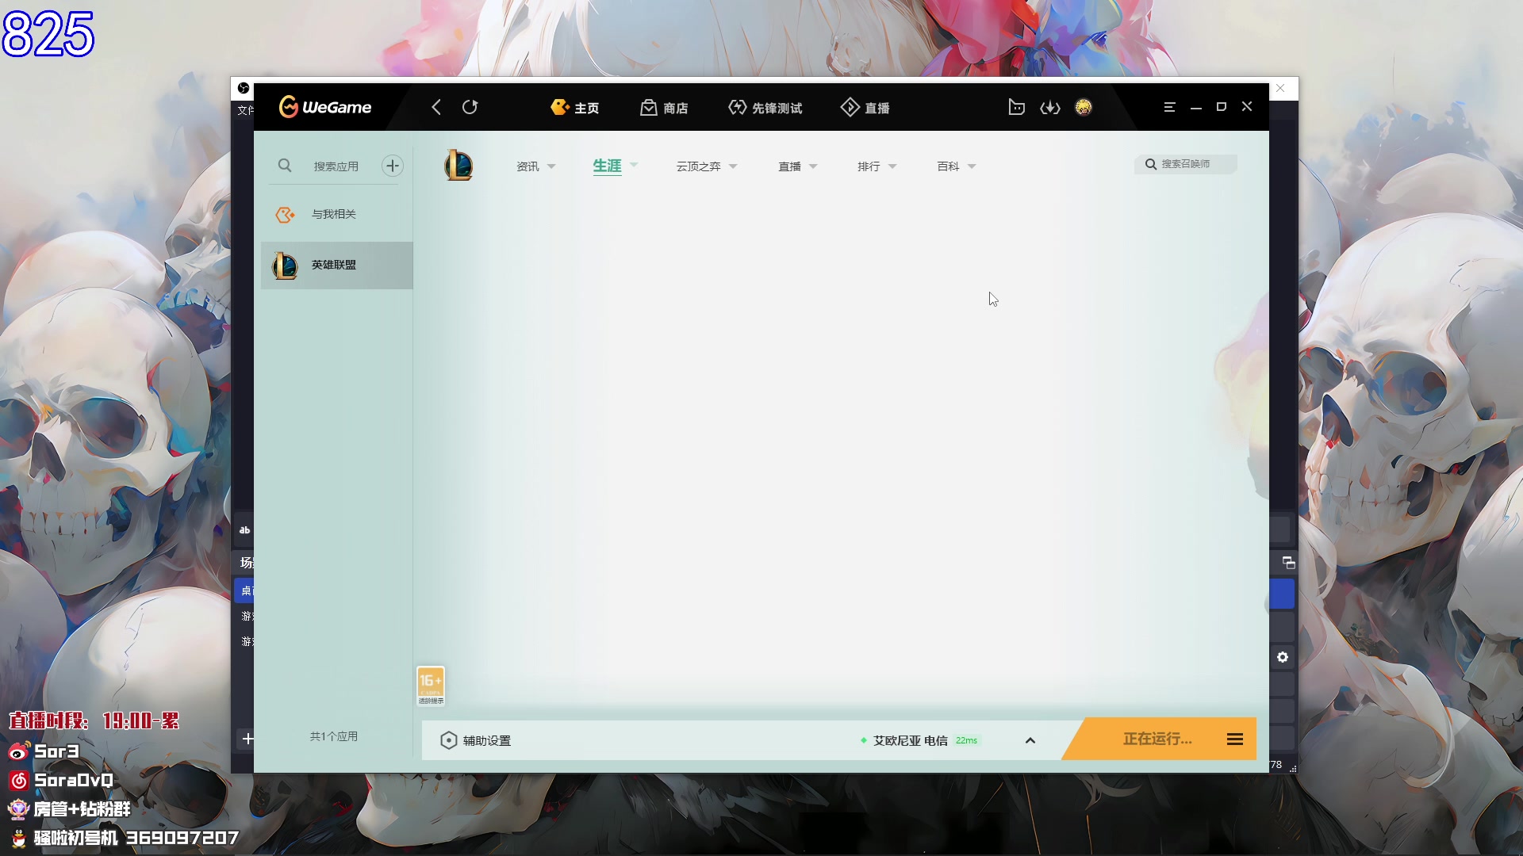Maximize the WeGame window

coord(1222,107)
